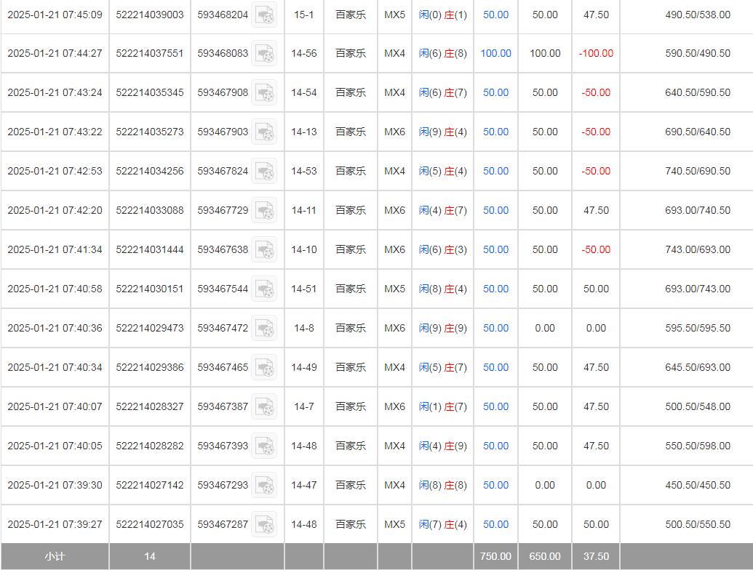The height and width of the screenshot is (570, 753).
Task: Click the -100.00 loss value
Action: 595,54
